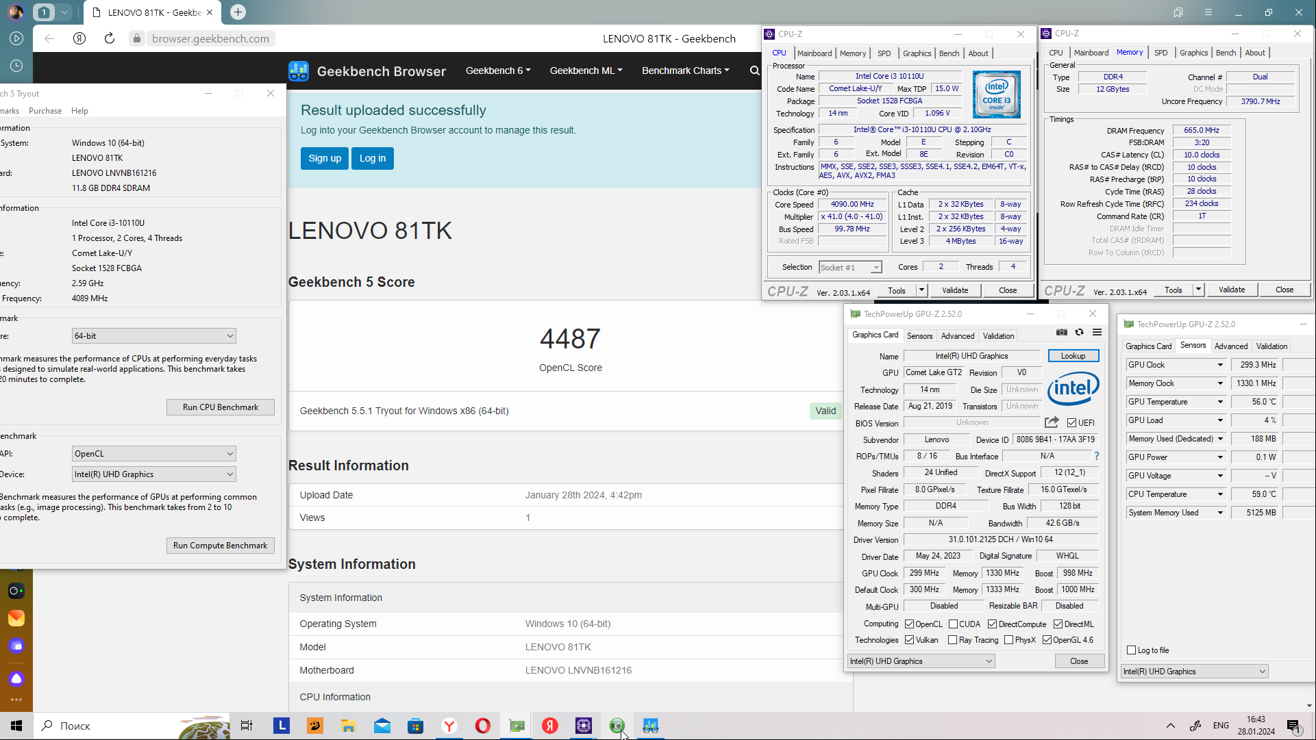1316x740 pixels.
Task: Open the GPU-Z hamburger menu icon
Action: tap(1097, 332)
